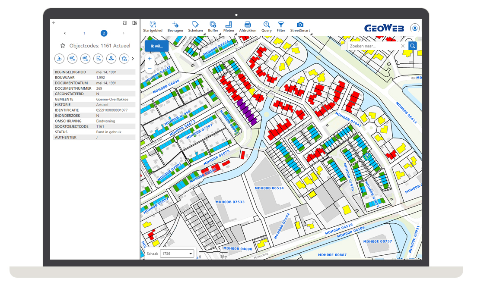Select the Buffer tool

tap(213, 27)
